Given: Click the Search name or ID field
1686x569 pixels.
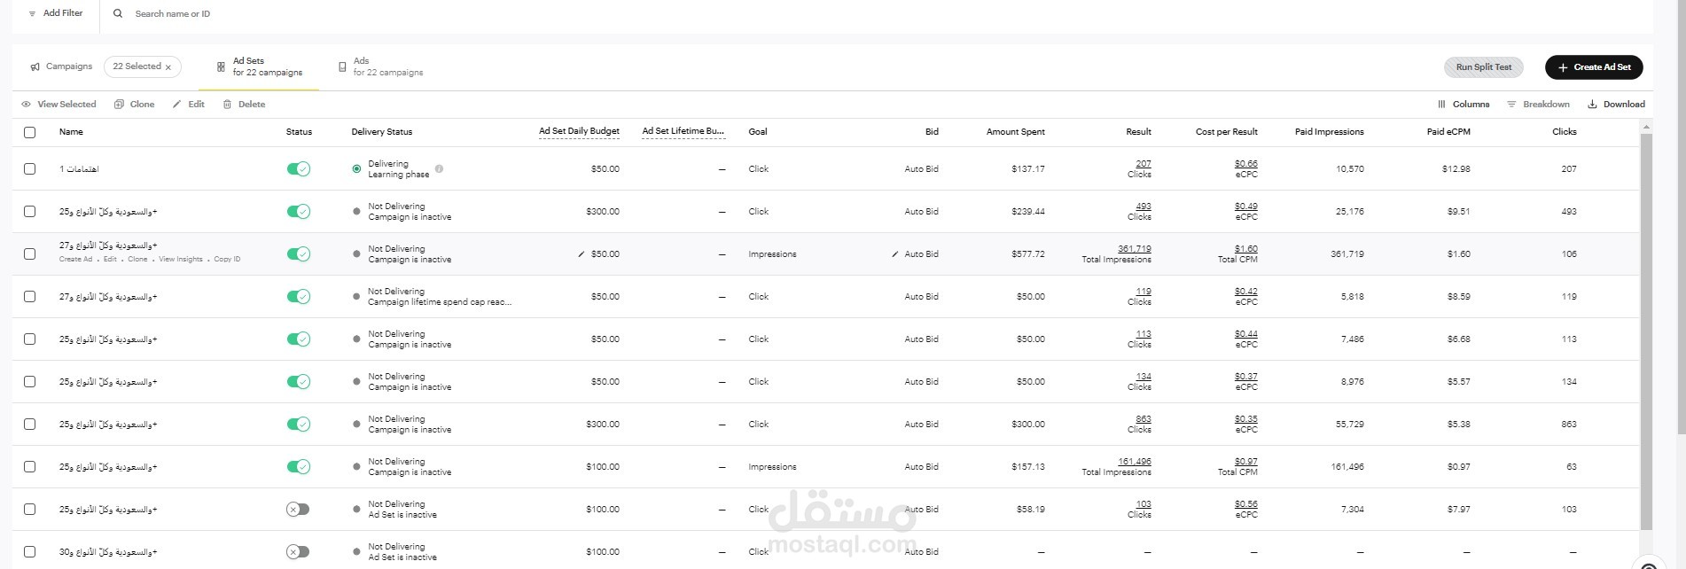Looking at the screenshot, I should coord(266,14).
